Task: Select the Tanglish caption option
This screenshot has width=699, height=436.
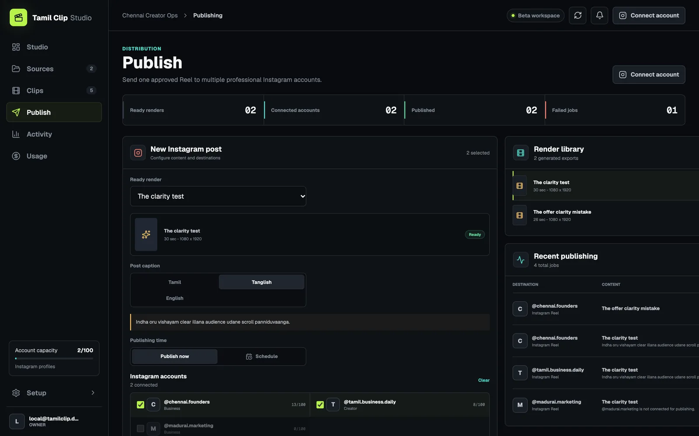Action: [x=262, y=282]
